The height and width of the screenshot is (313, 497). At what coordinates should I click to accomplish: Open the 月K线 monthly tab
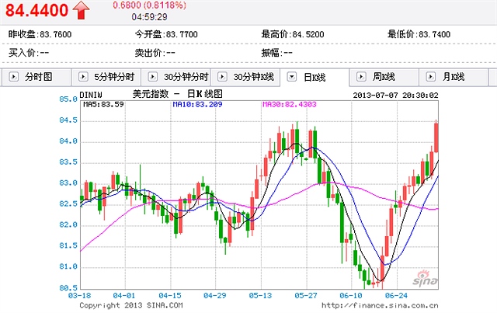tap(454, 77)
